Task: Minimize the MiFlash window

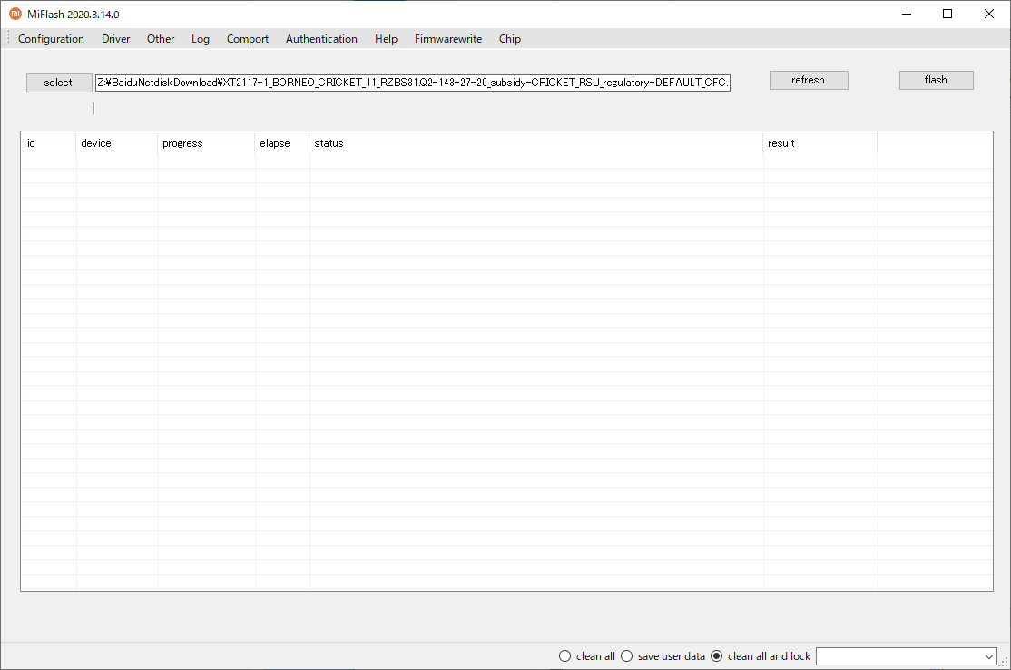Action: (x=907, y=14)
